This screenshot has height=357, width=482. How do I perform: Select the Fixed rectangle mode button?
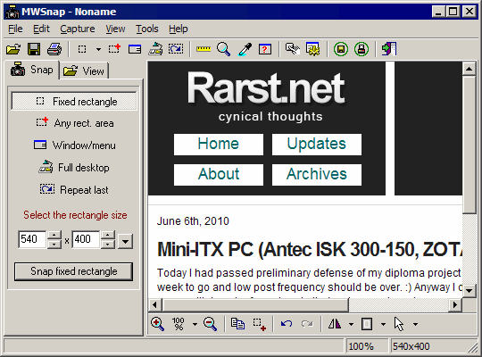[74, 101]
